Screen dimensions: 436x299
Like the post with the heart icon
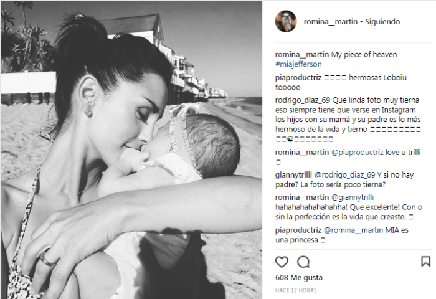tap(282, 262)
